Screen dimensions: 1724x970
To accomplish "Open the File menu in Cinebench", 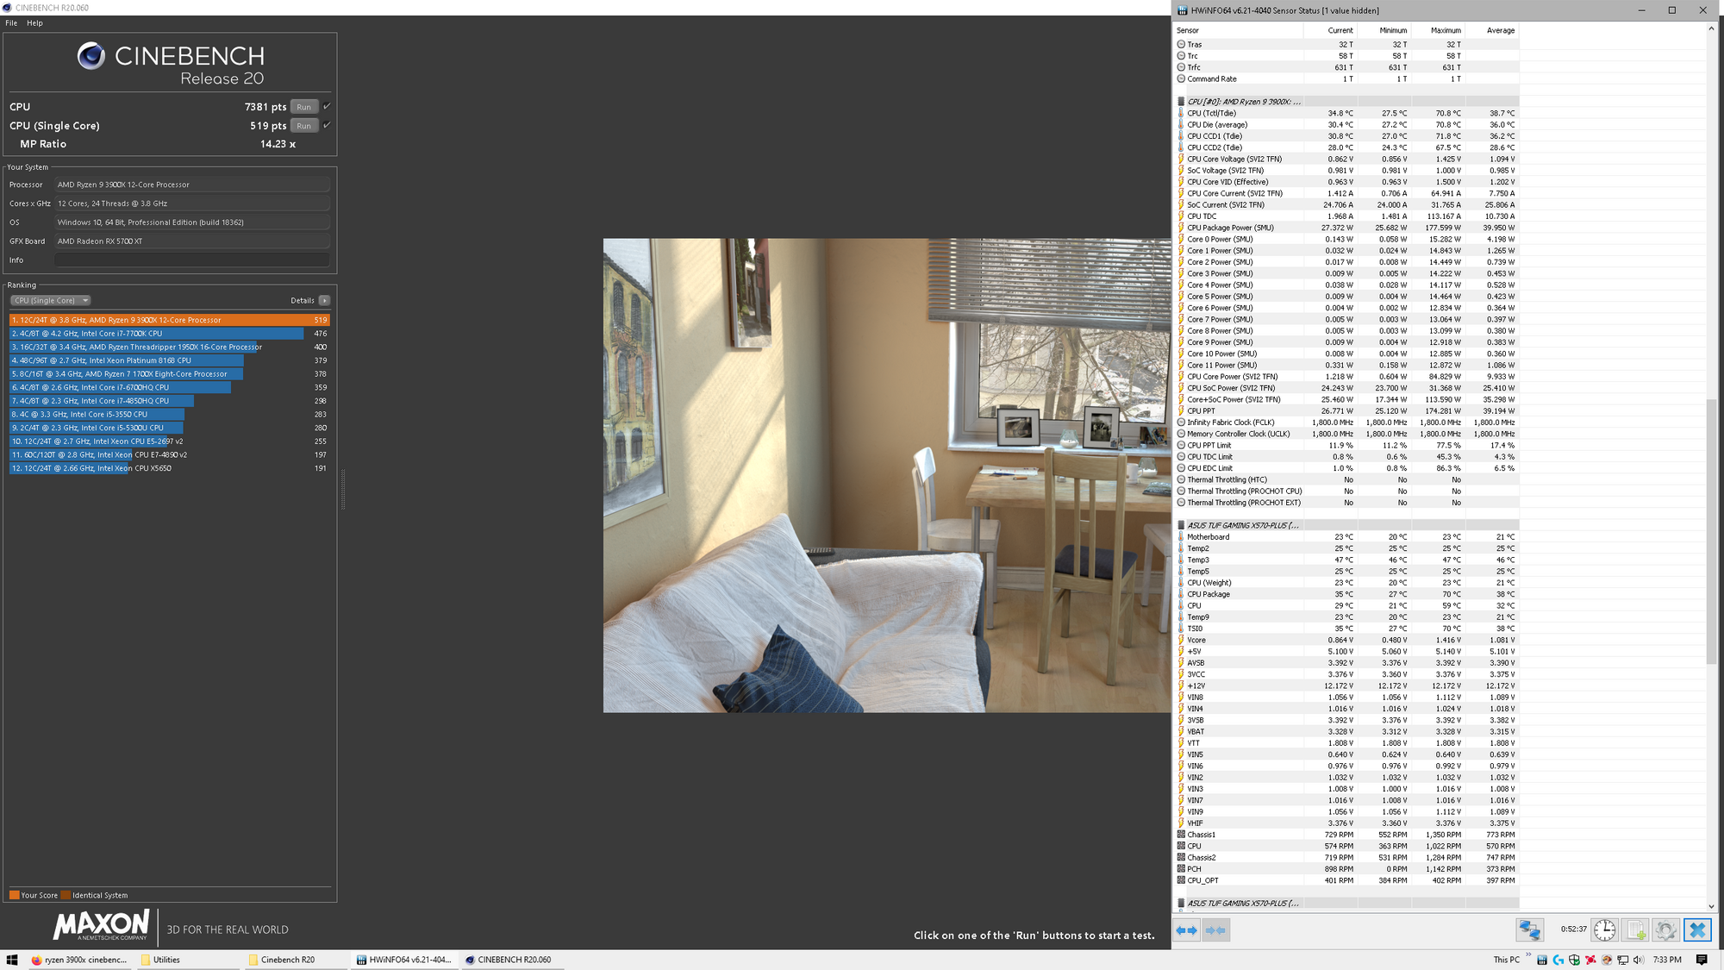I will pos(11,23).
